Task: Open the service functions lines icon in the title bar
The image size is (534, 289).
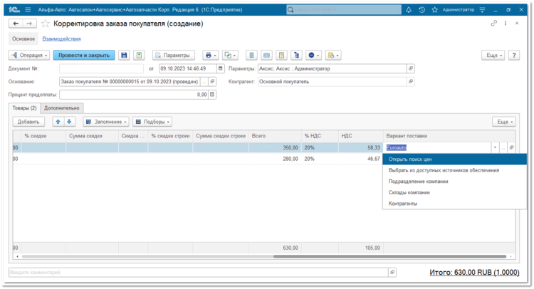Action: [482, 10]
